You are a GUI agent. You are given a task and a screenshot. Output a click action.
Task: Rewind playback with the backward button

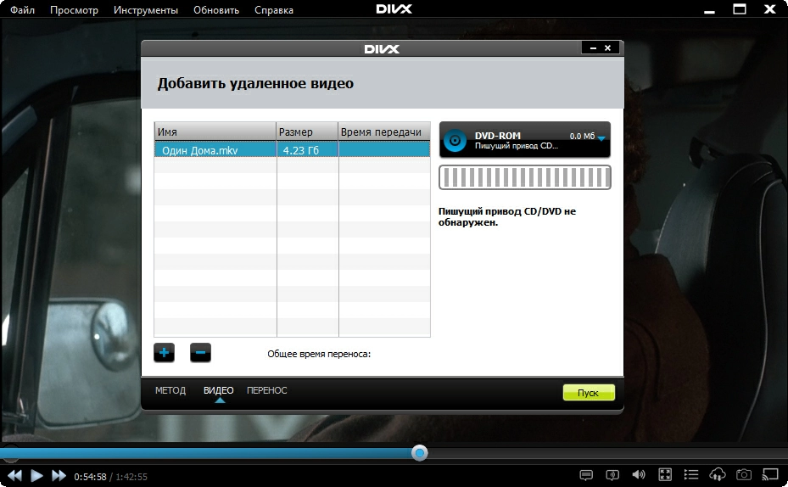click(14, 476)
